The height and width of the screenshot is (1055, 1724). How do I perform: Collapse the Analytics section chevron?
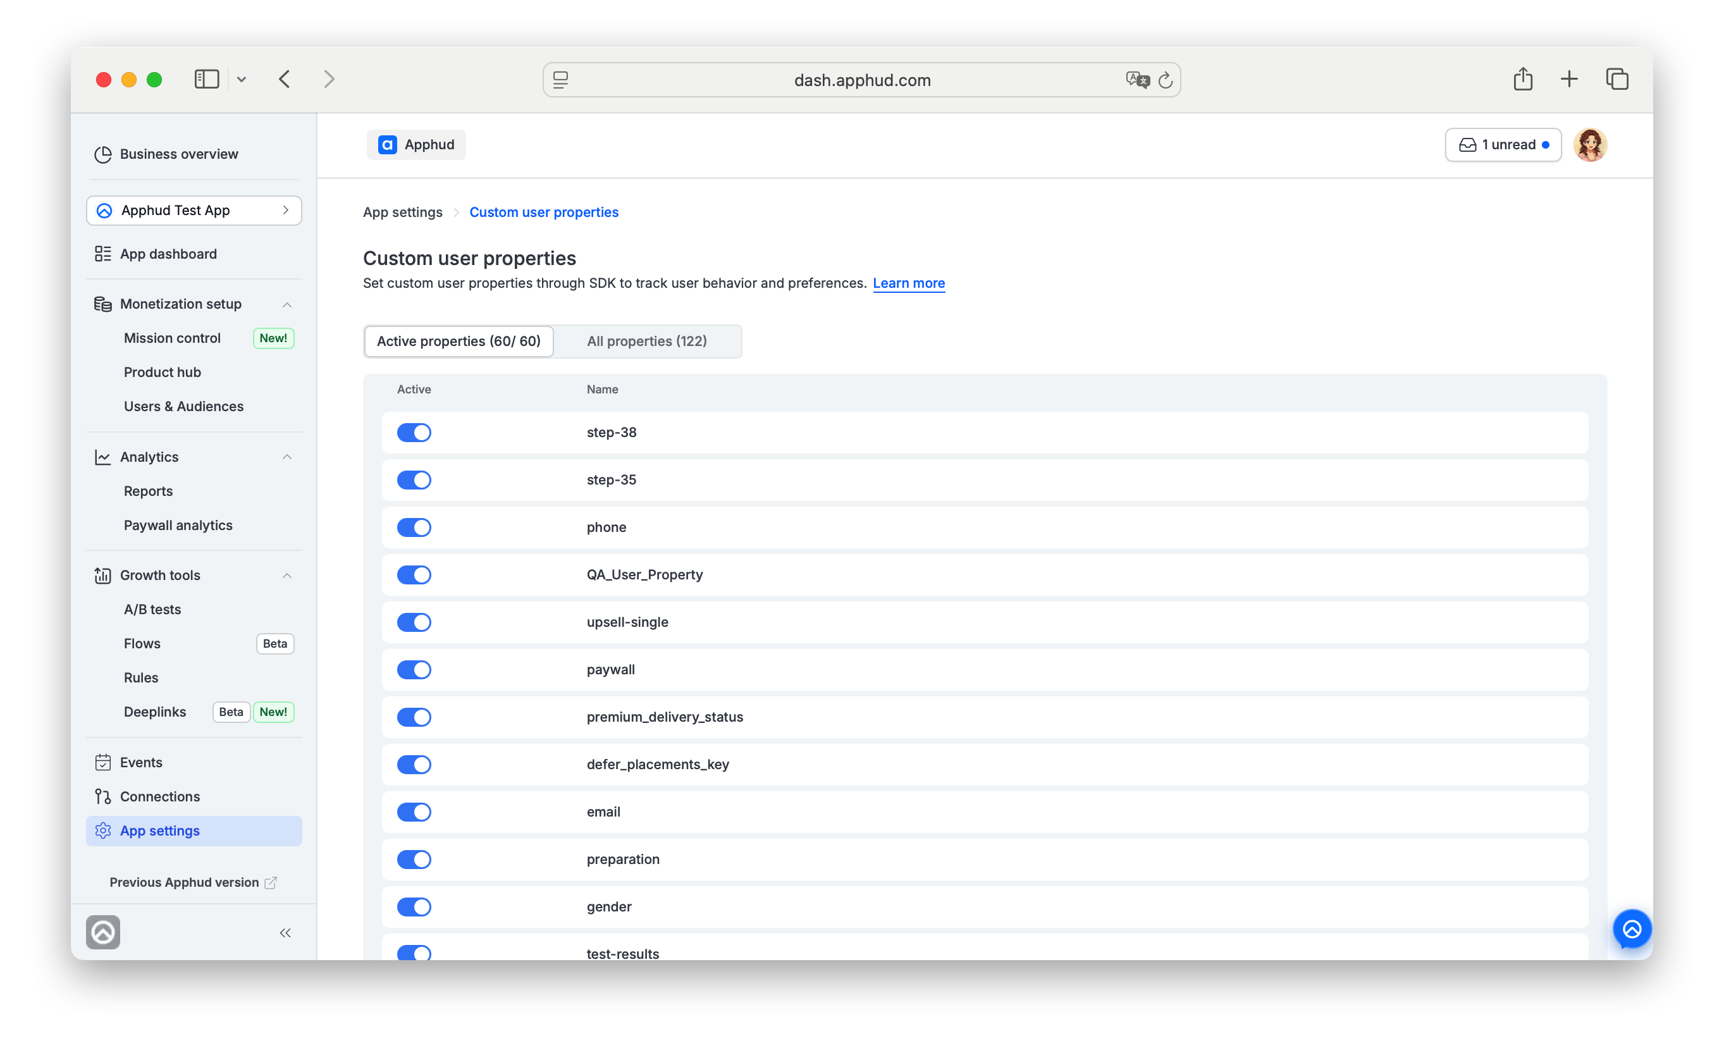[x=287, y=457]
